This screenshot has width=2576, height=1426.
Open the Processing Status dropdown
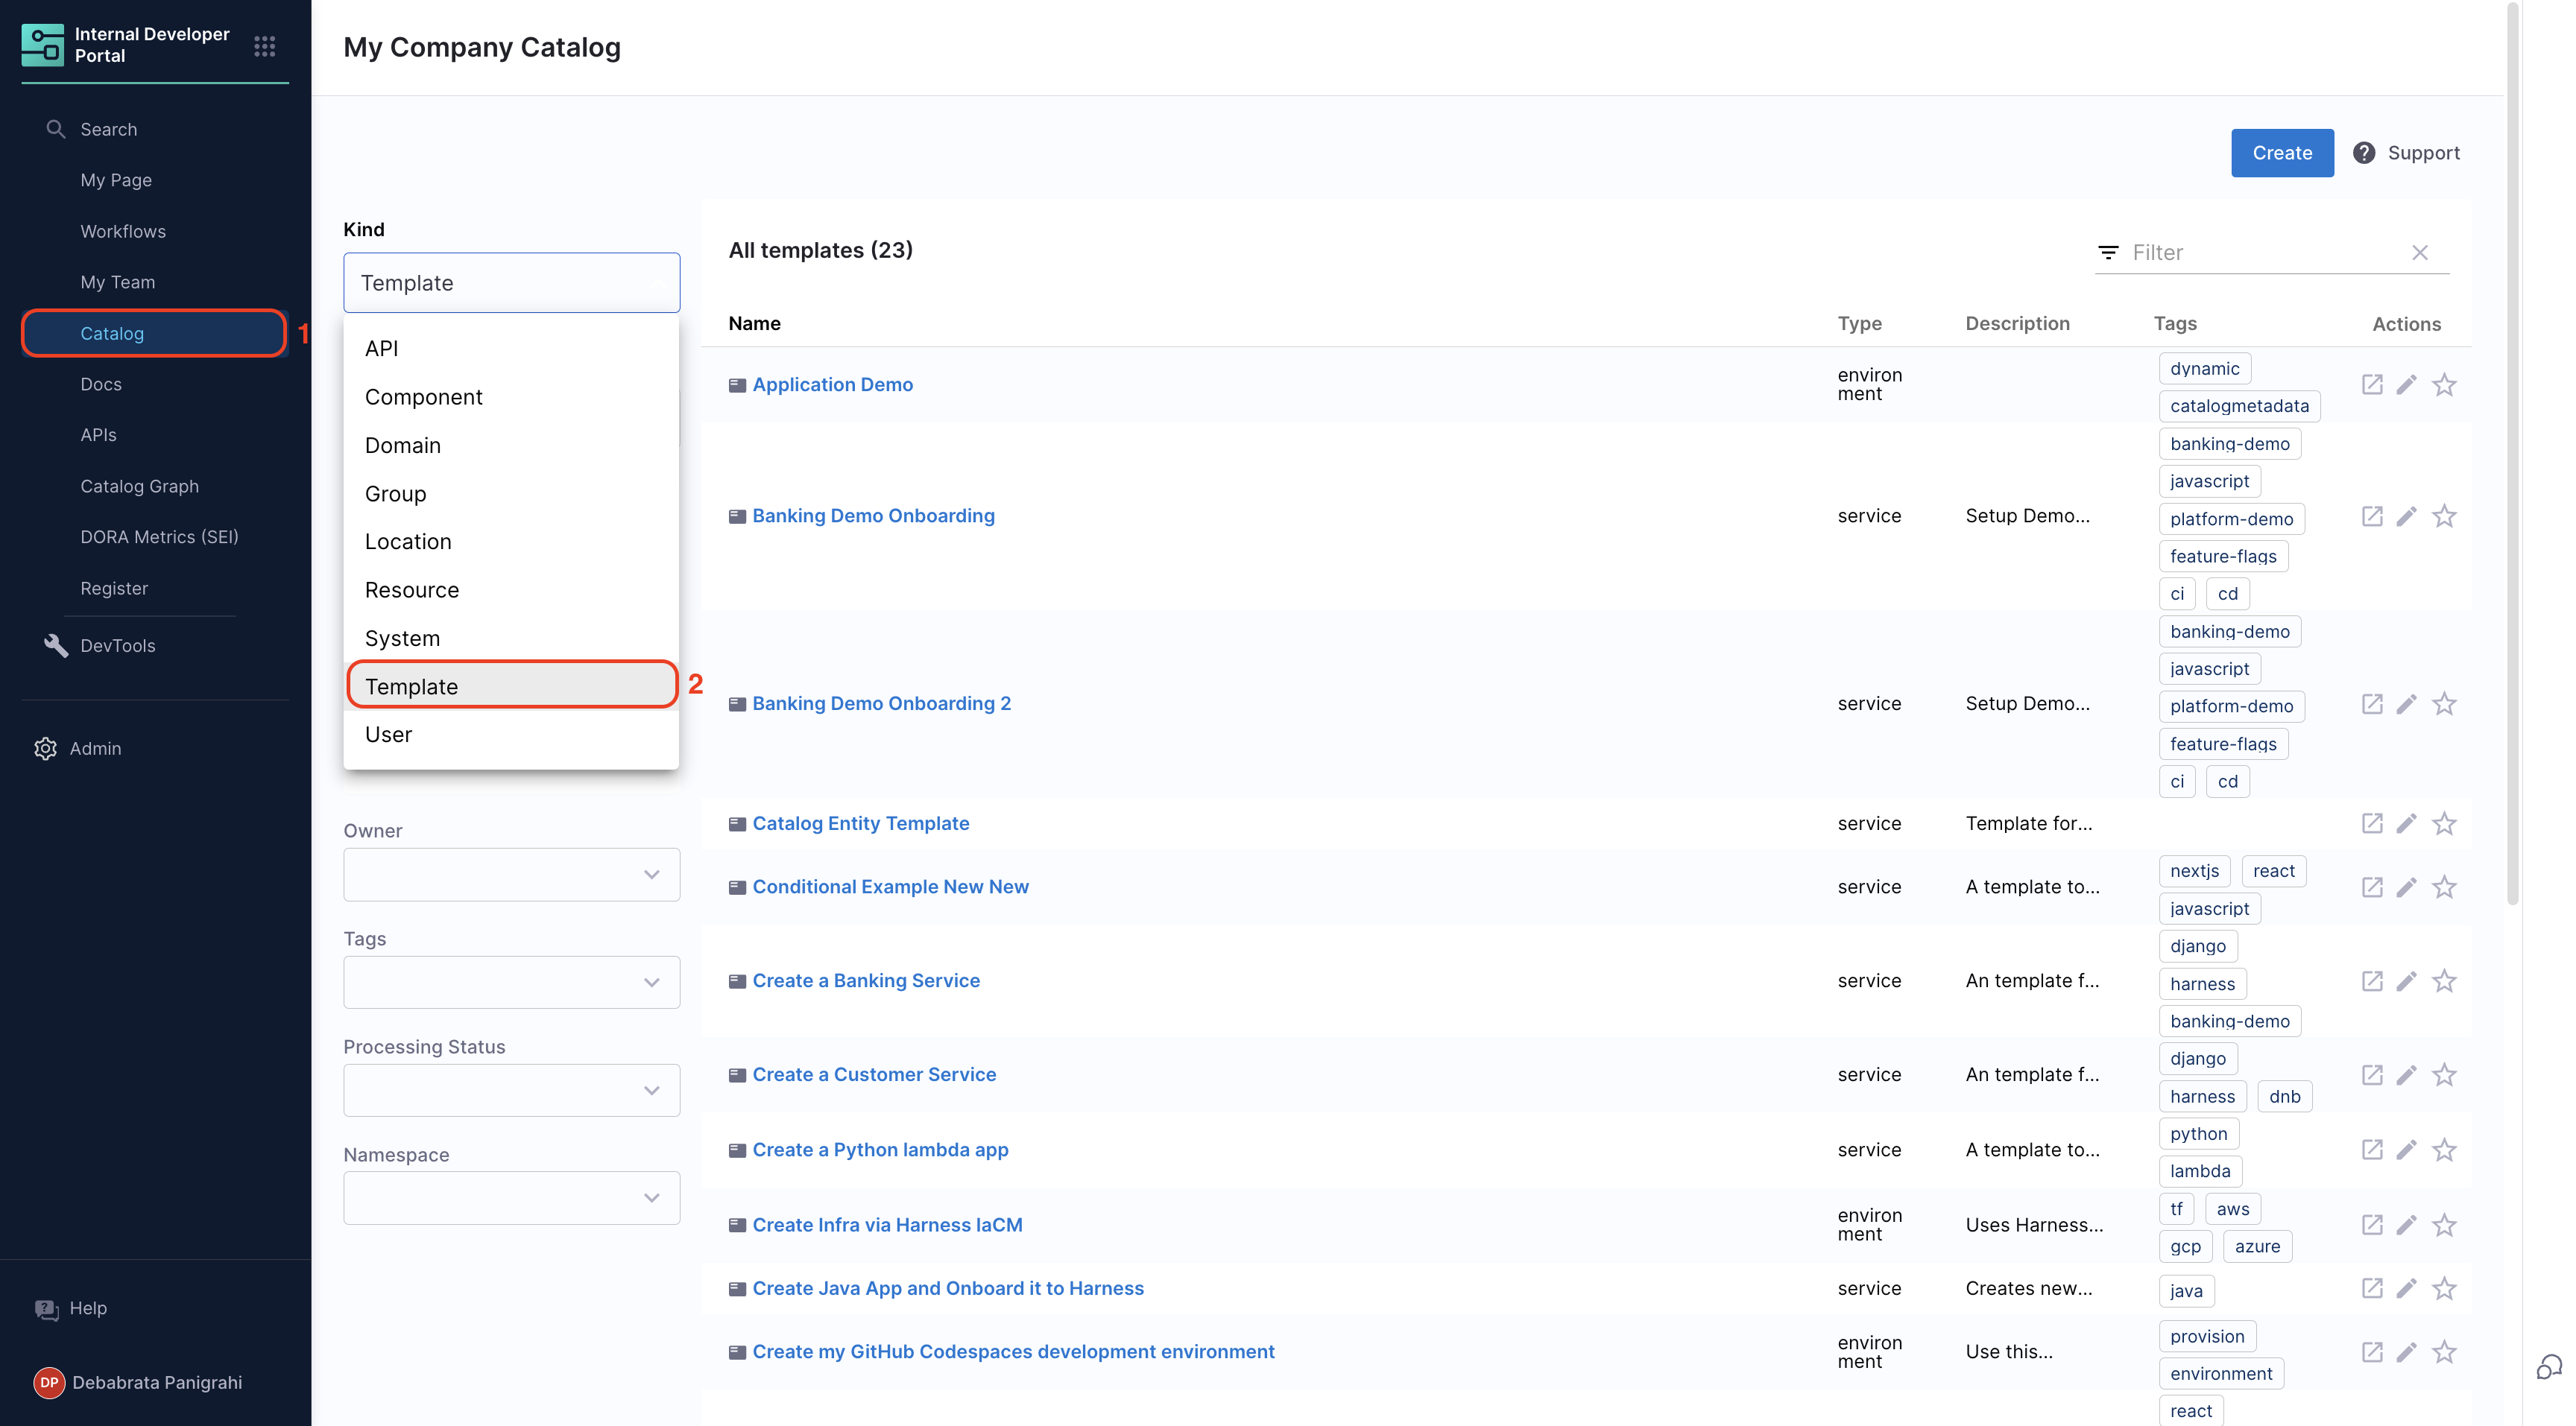click(x=511, y=1090)
